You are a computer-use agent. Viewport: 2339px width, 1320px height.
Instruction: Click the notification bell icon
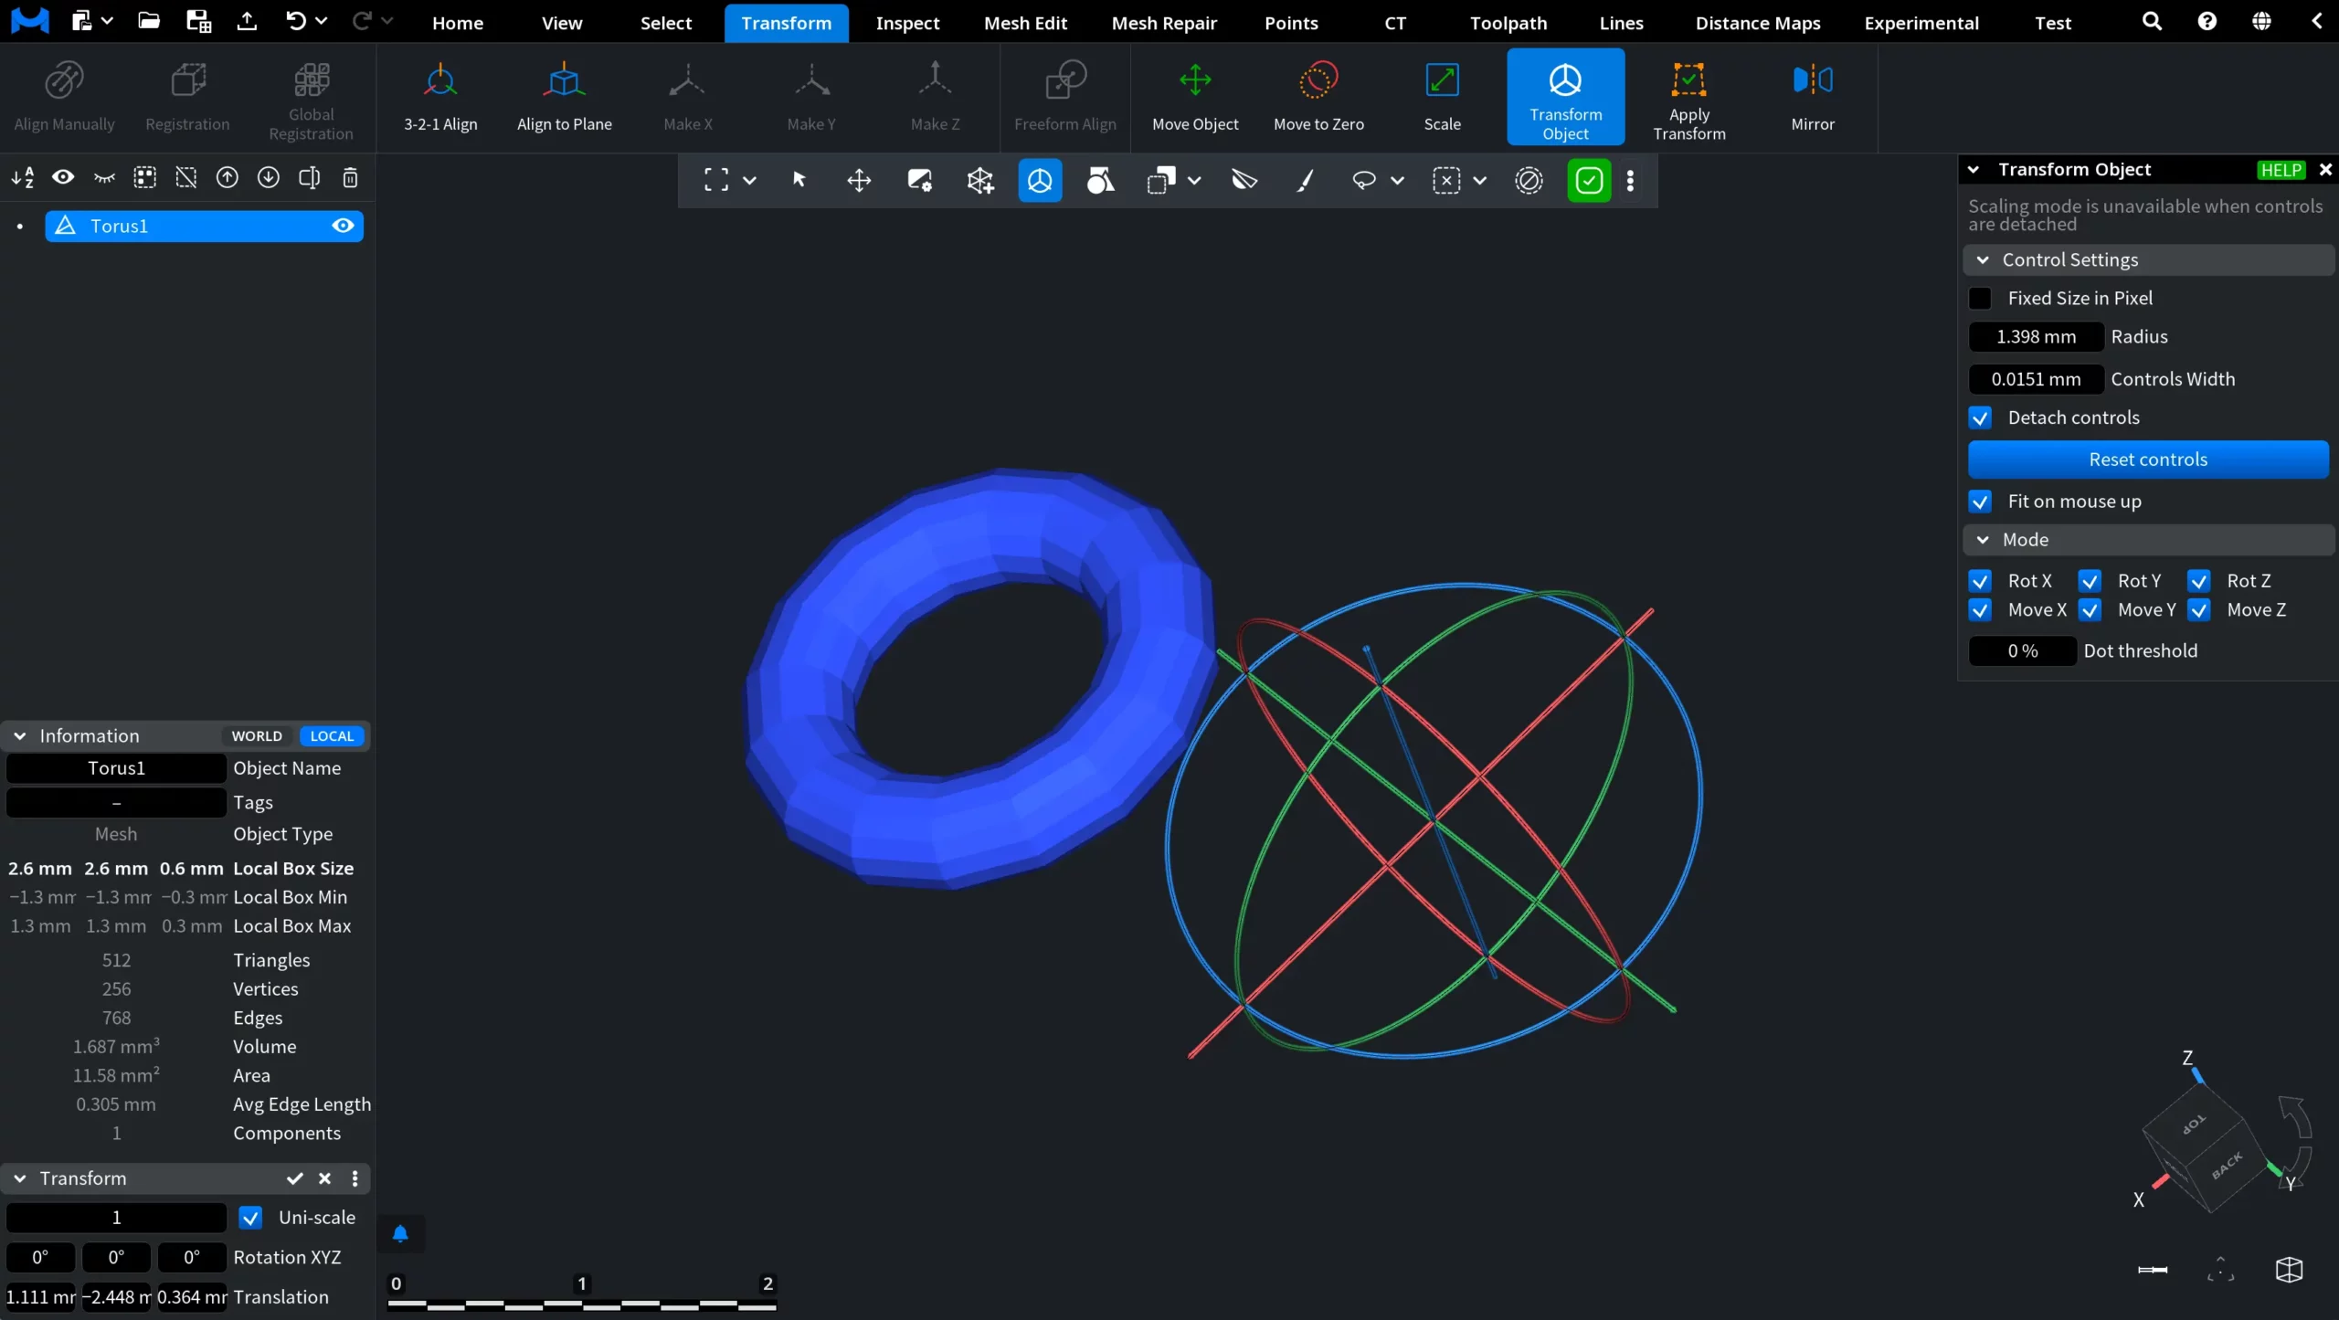pos(400,1234)
